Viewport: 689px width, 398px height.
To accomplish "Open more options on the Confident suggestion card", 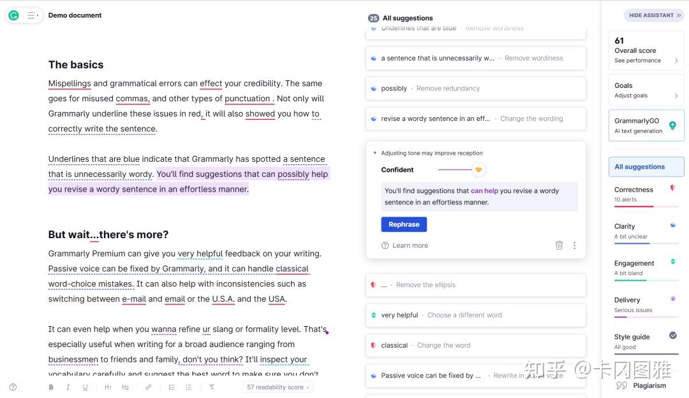I will [574, 245].
